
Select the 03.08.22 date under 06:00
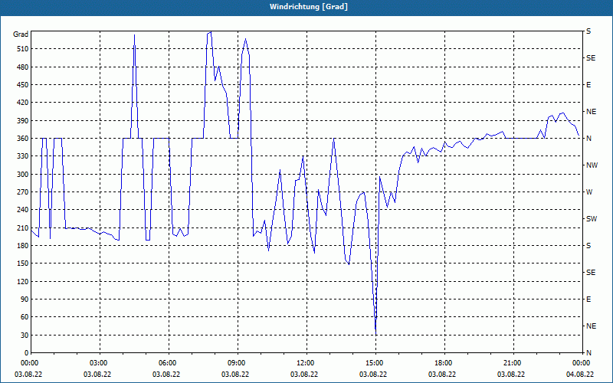(166, 374)
